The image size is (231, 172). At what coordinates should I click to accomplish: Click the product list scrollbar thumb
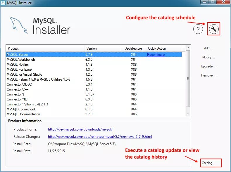click(x=188, y=79)
